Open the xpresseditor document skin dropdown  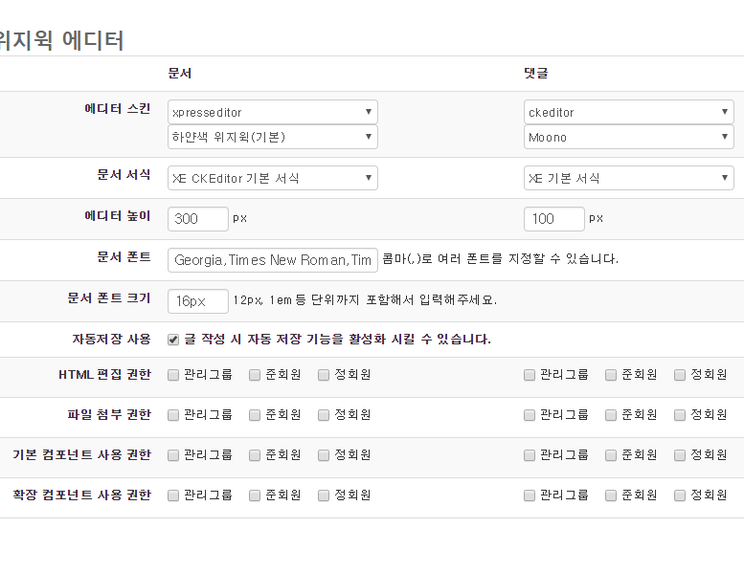click(x=272, y=112)
